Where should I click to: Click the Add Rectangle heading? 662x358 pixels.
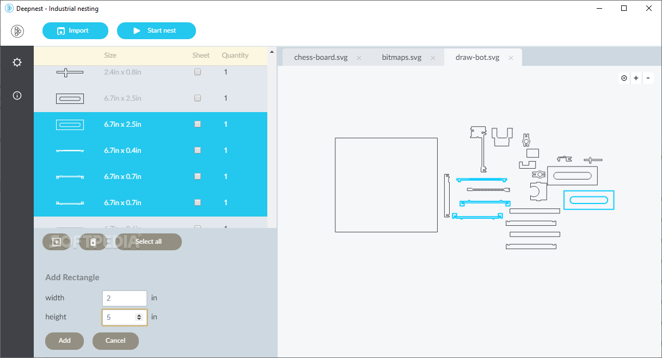click(72, 277)
